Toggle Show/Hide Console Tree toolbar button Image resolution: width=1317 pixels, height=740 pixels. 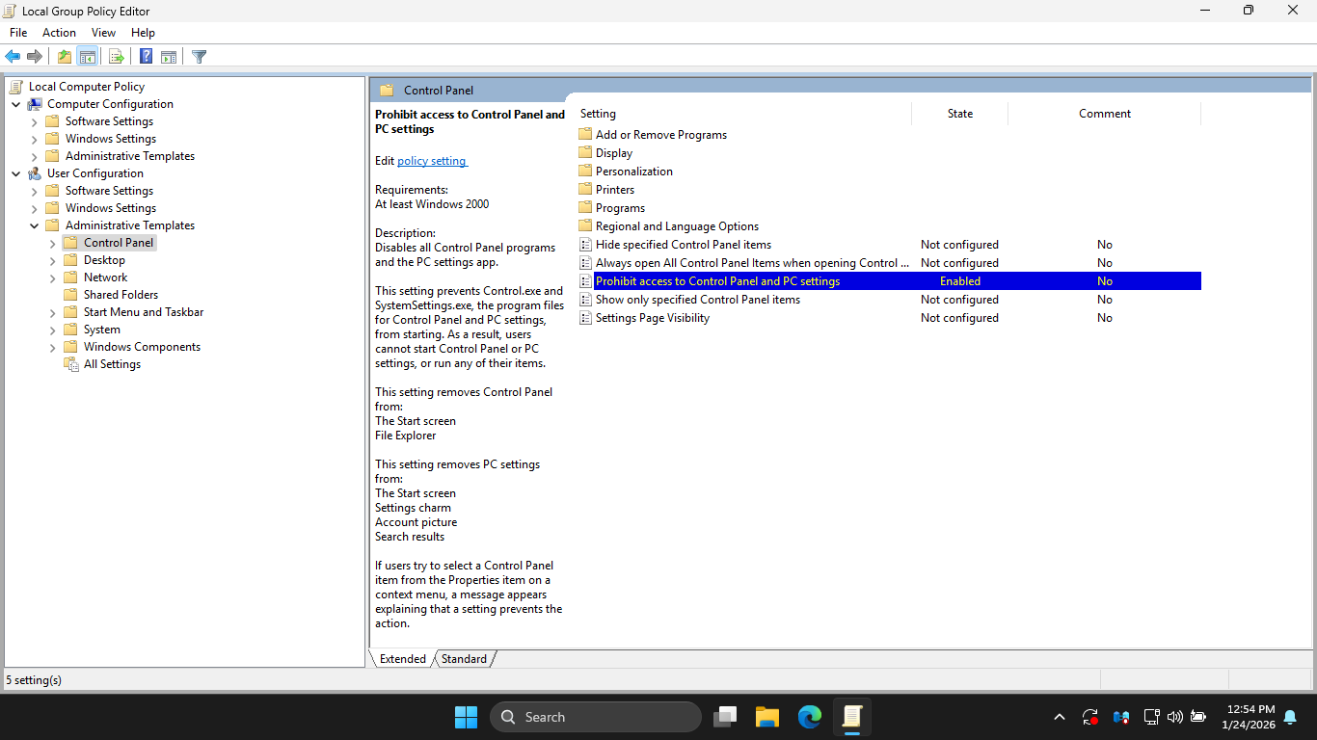(87, 57)
